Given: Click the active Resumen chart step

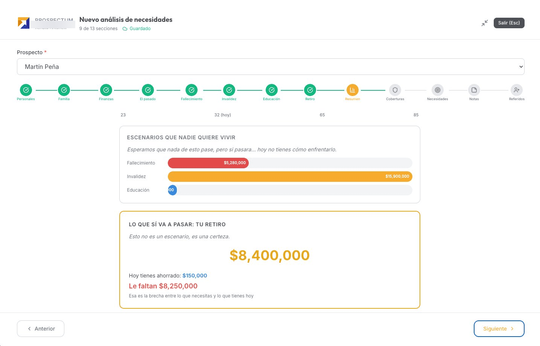Looking at the screenshot, I should click(x=353, y=90).
